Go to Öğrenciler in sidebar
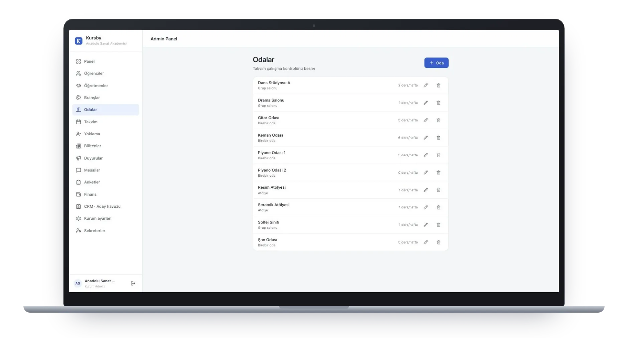This screenshot has width=628, height=338. pyautogui.click(x=106, y=73)
